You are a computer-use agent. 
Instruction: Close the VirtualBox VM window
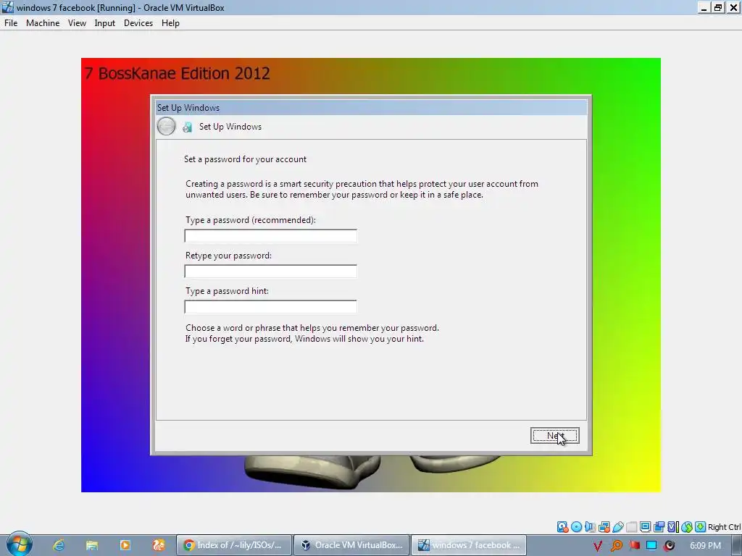(x=733, y=7)
